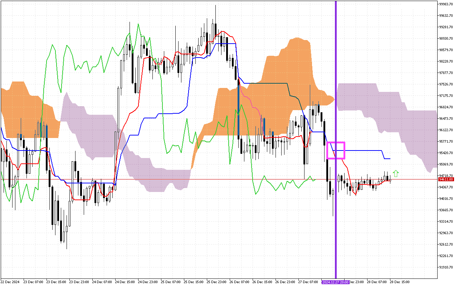Select the 92963.70 price label
This screenshot has width=458, height=286.
446,233
